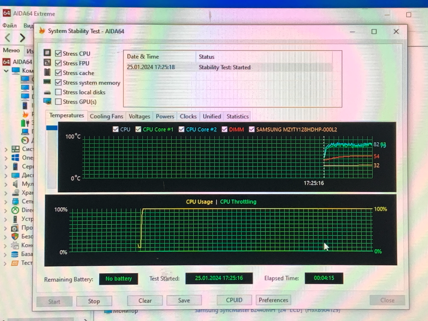Open the CPUID panel
Screen dimensions: 428x321
tap(234, 300)
